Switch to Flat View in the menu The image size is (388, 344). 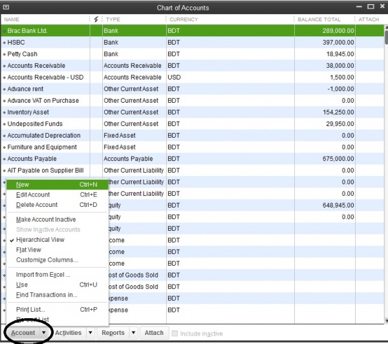click(28, 250)
